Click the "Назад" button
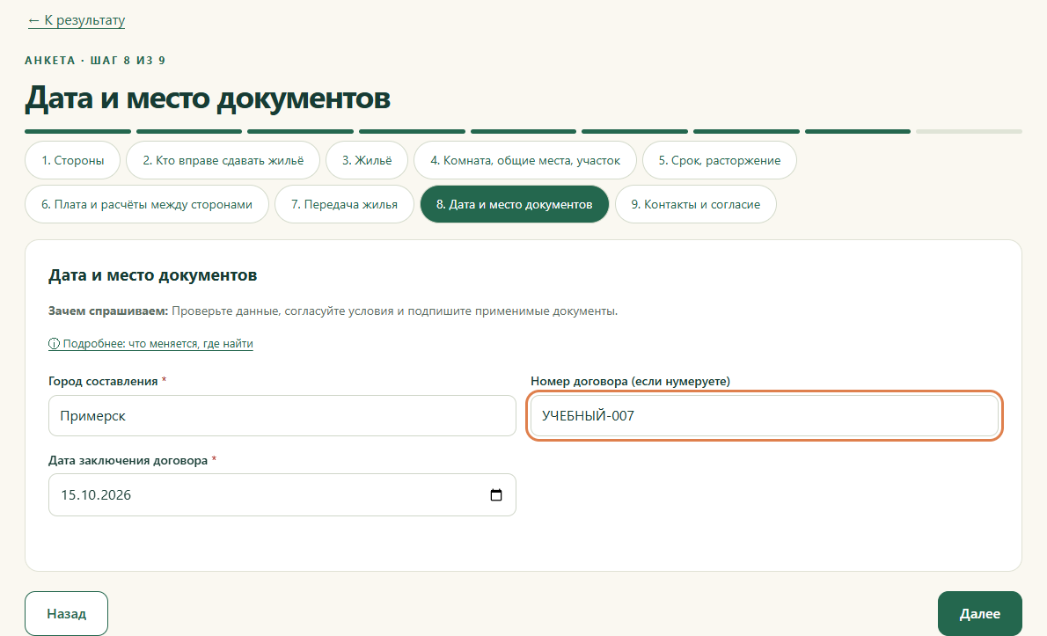Screen dimensions: 1047x636 point(66,613)
